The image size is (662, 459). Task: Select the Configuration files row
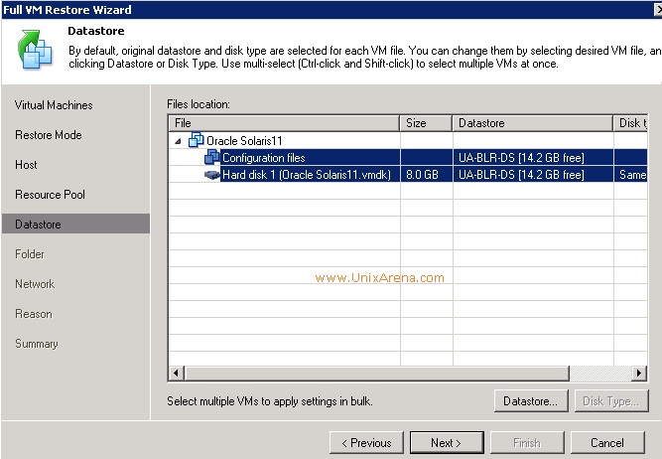coord(408,157)
